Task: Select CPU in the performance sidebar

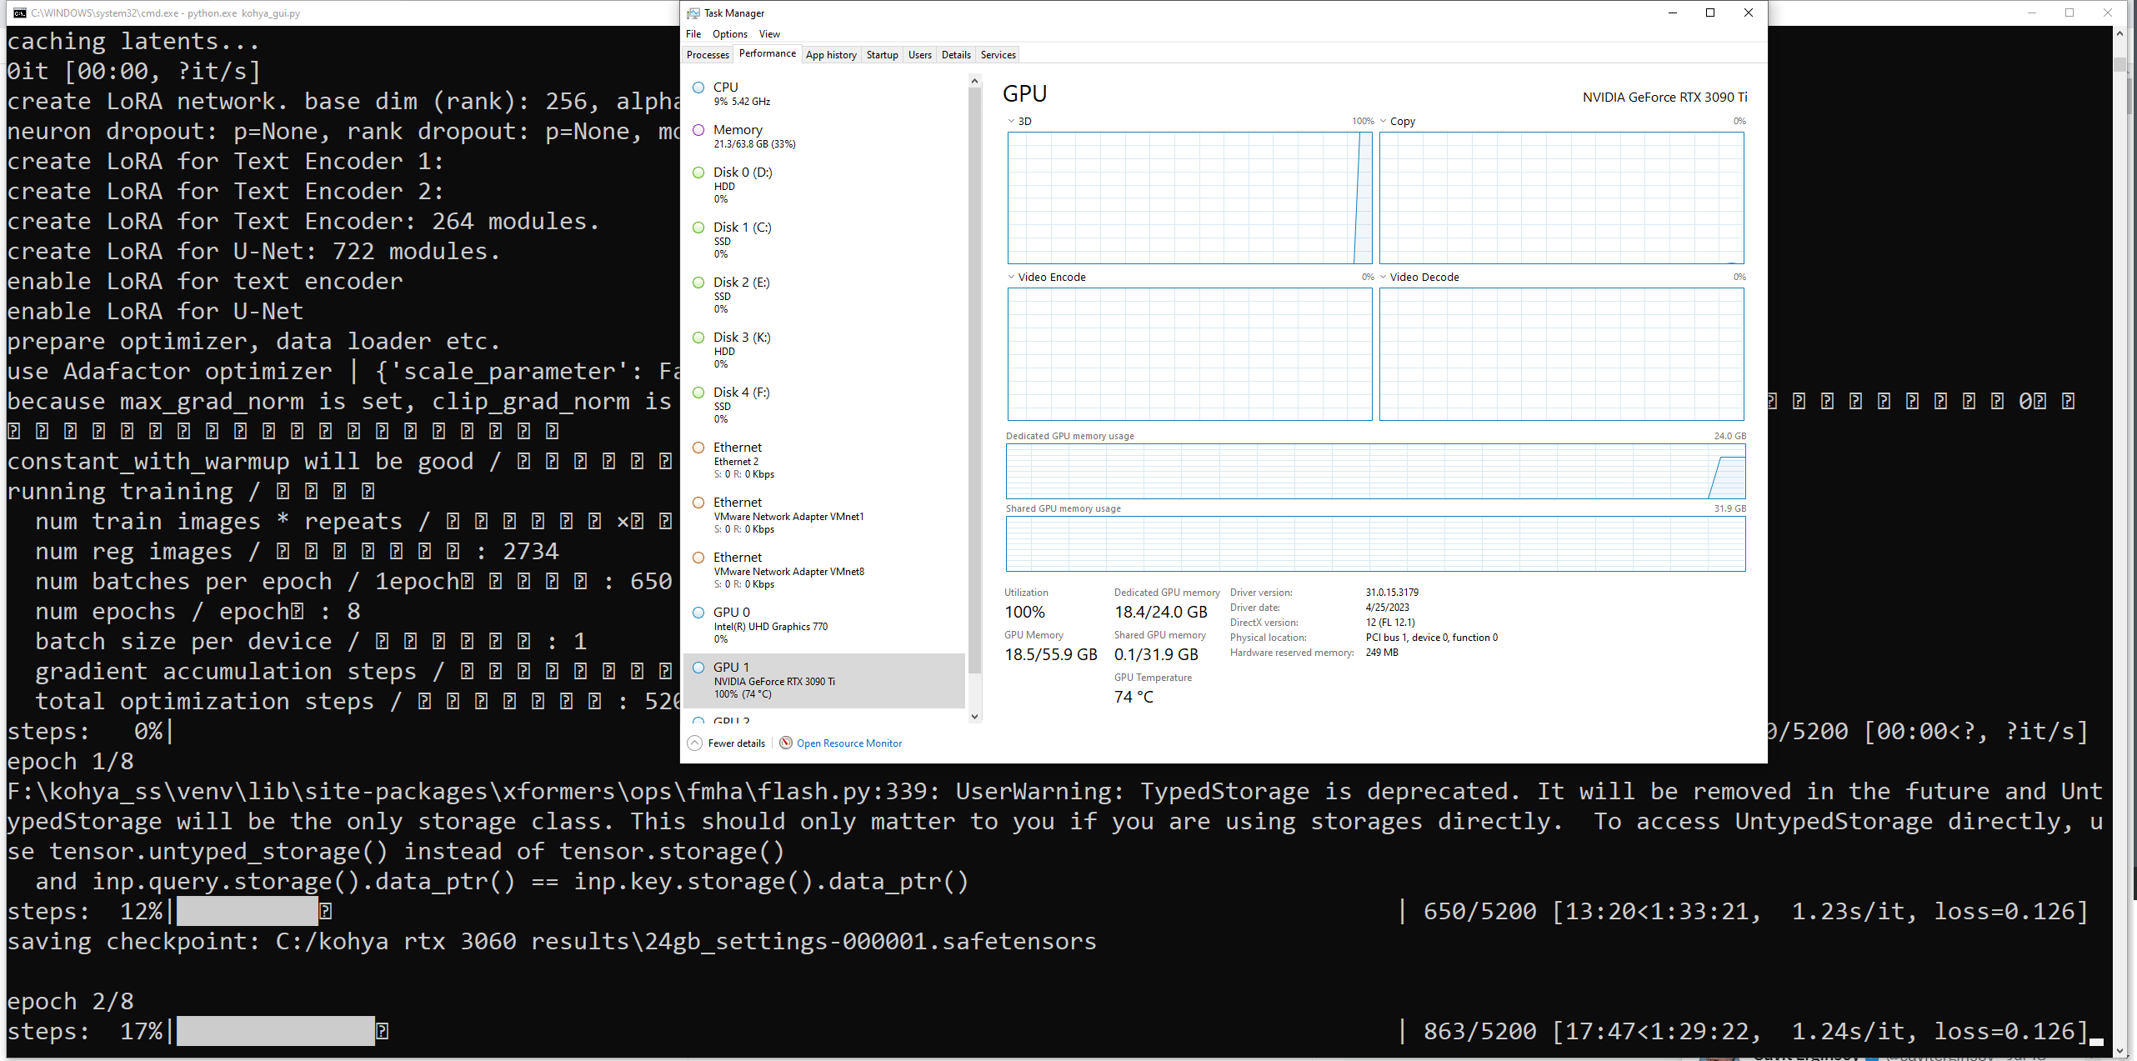Action: [824, 93]
